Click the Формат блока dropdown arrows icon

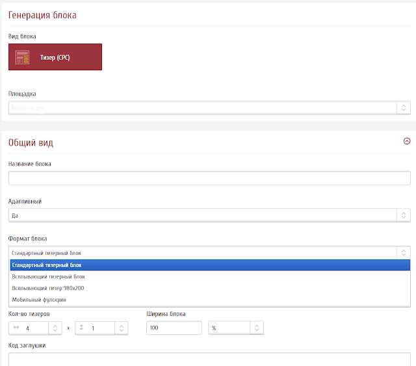pyautogui.click(x=404, y=253)
